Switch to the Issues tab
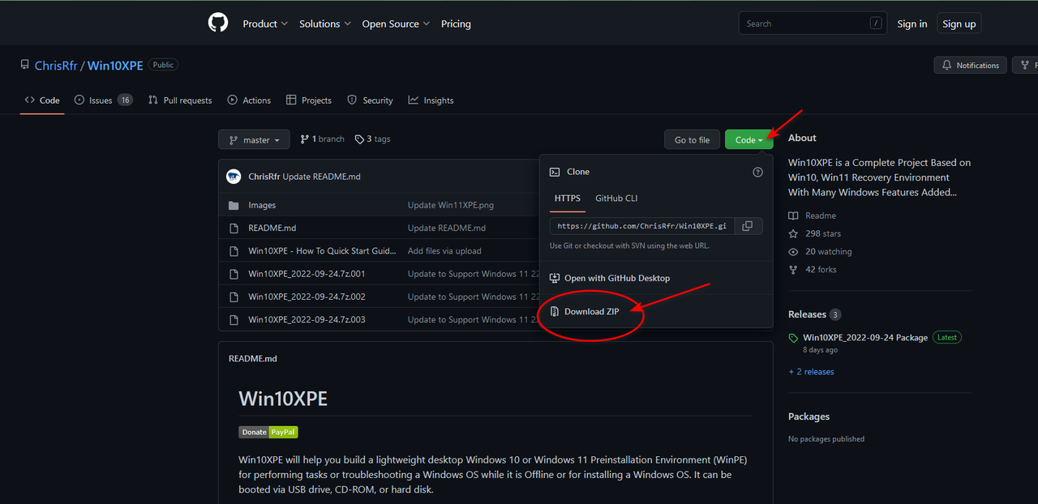The width and height of the screenshot is (1038, 504). point(103,100)
